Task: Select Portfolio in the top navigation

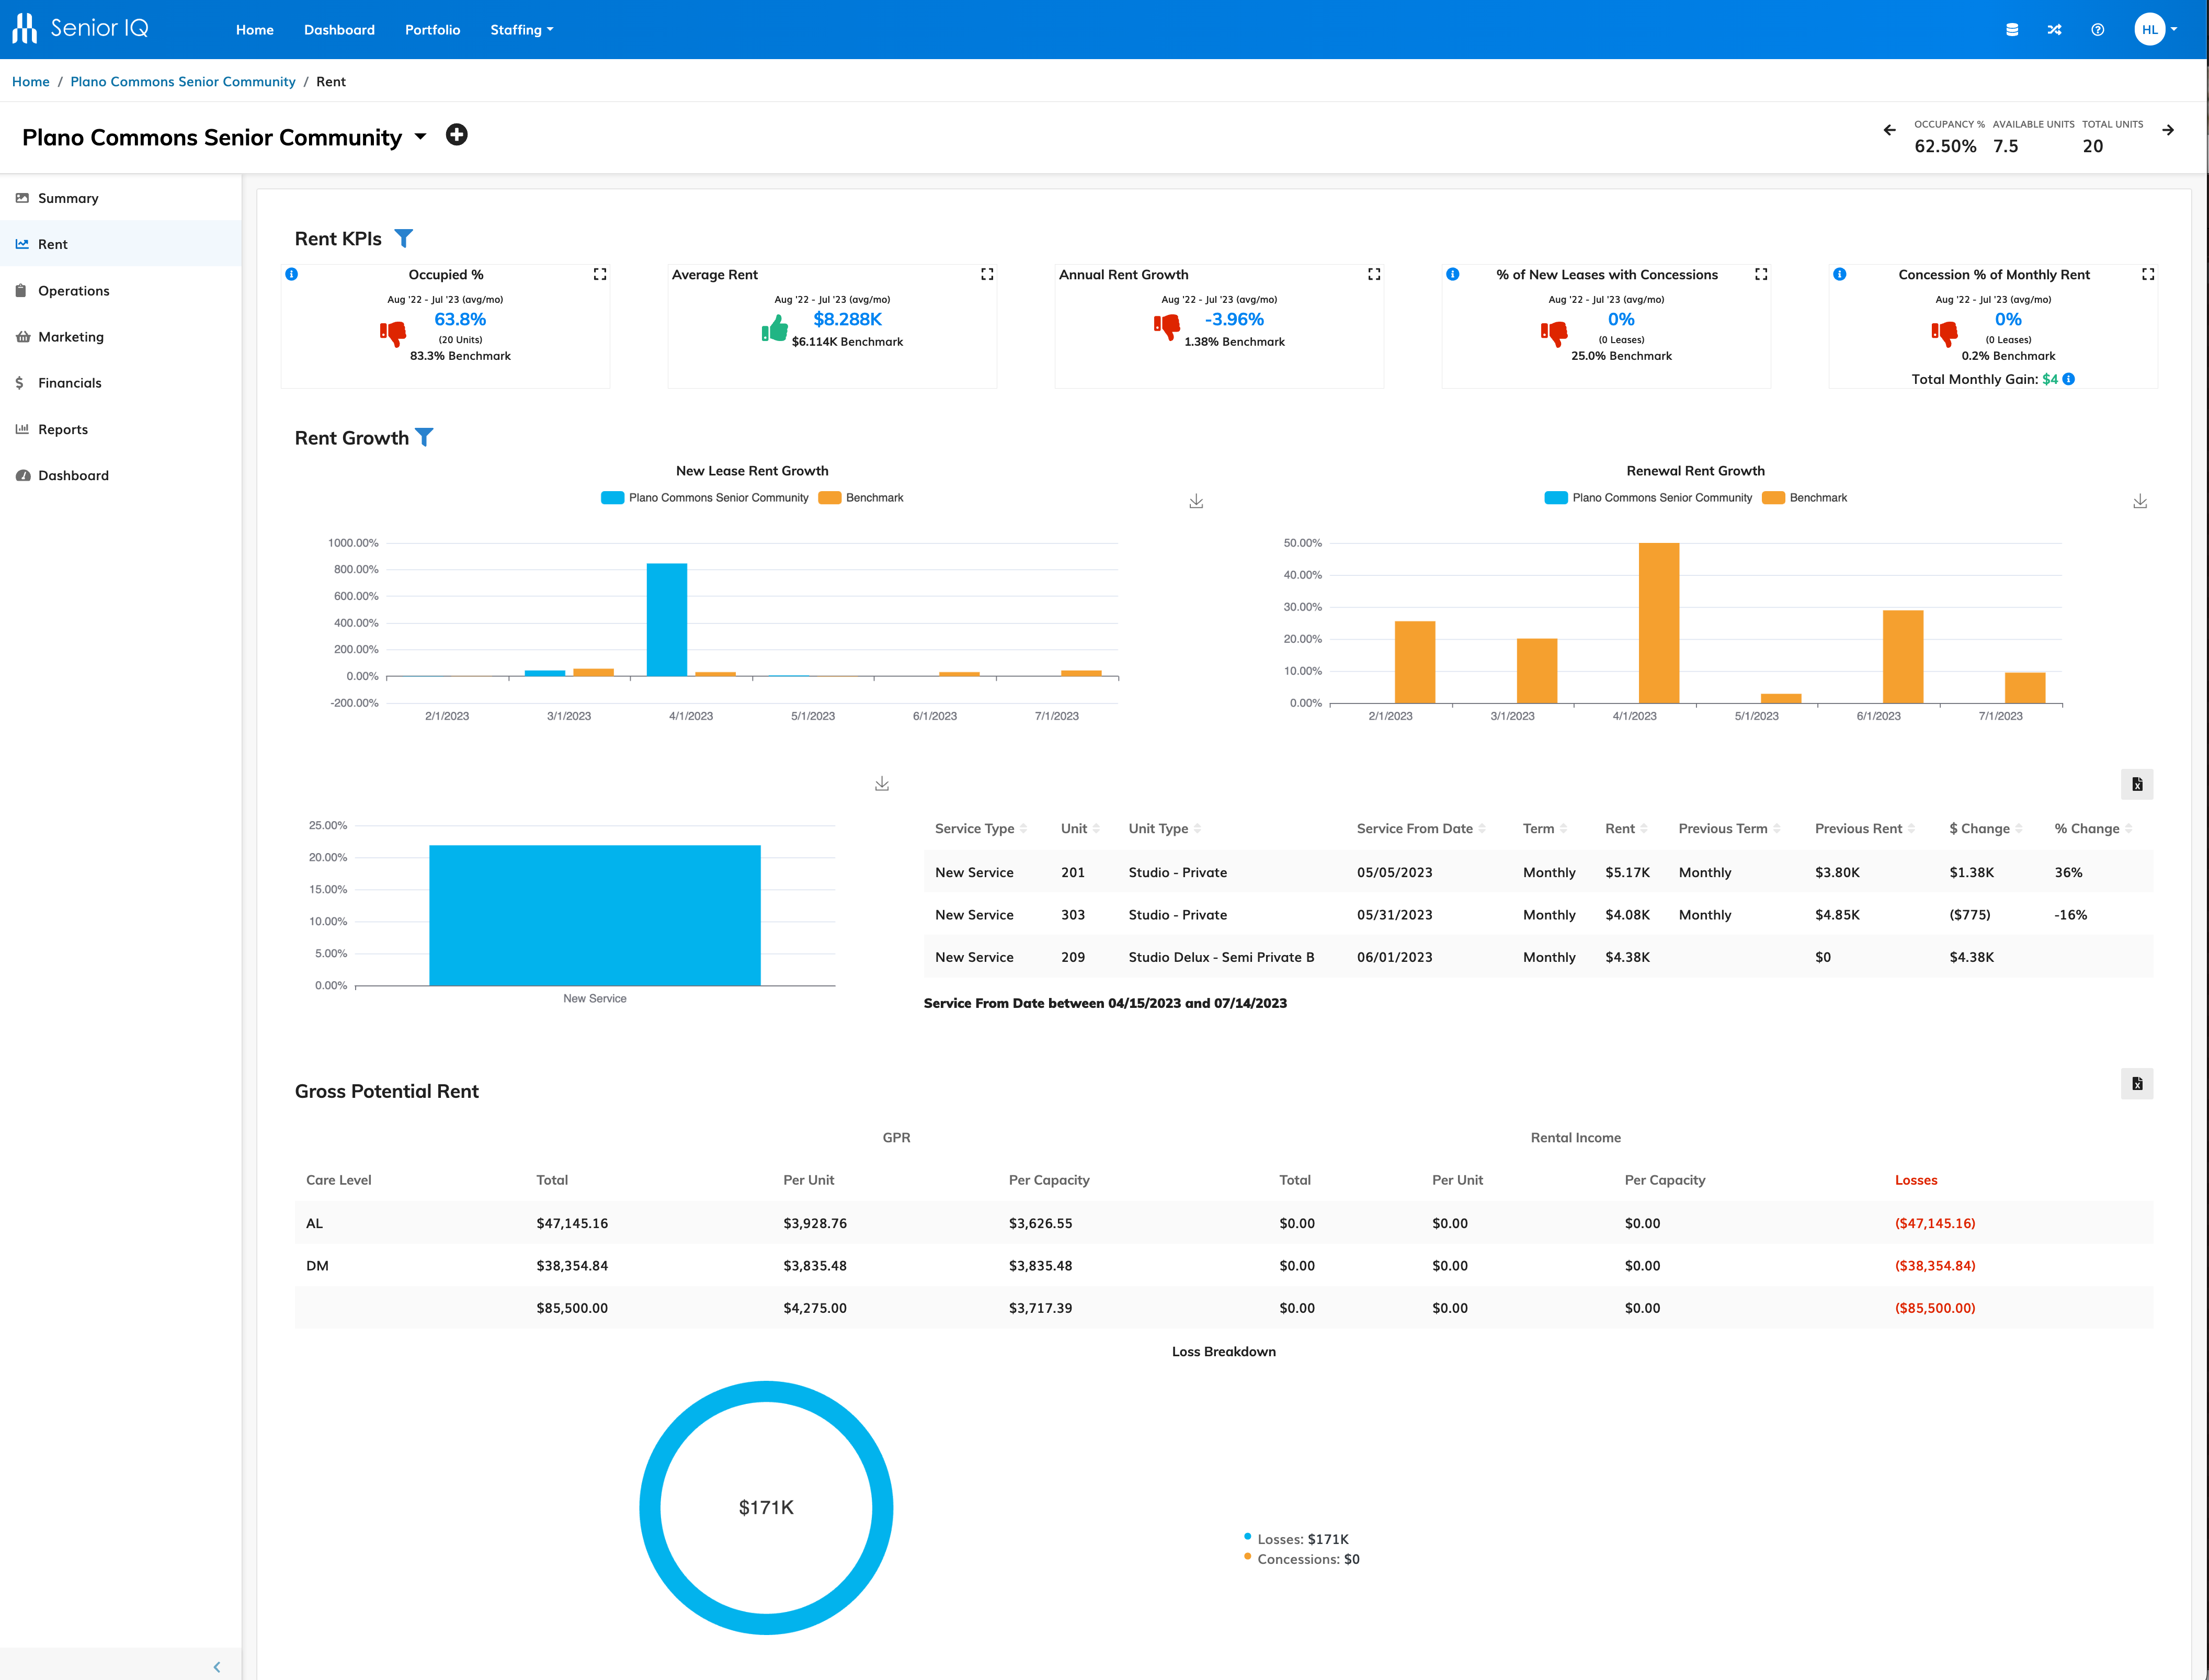Action: click(x=432, y=29)
